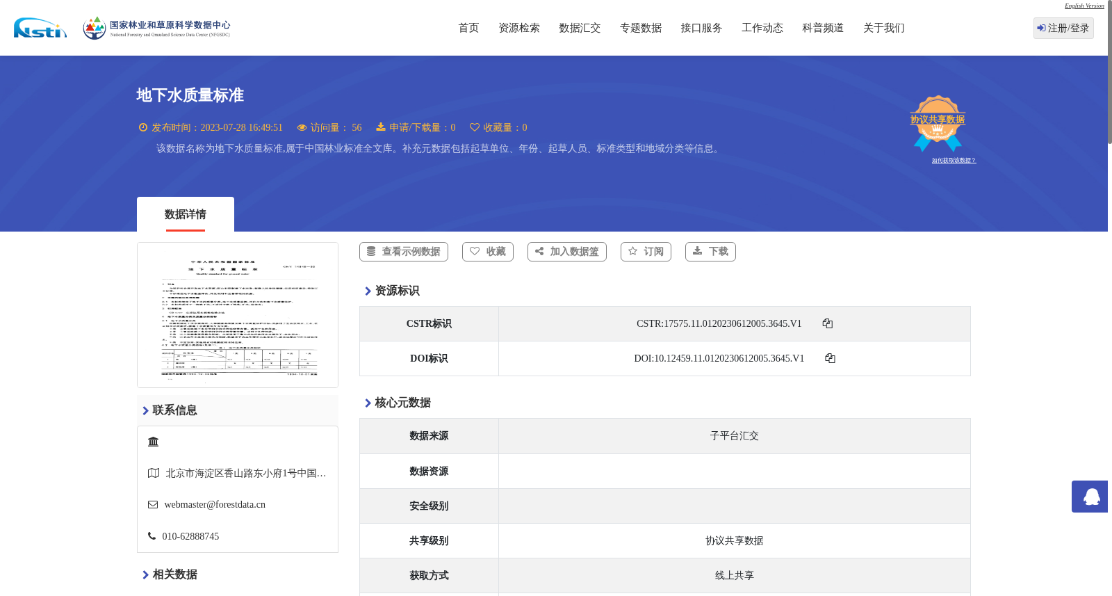Click the heart icon by 收藏量
This screenshot has width=1112, height=596.
coord(475,127)
